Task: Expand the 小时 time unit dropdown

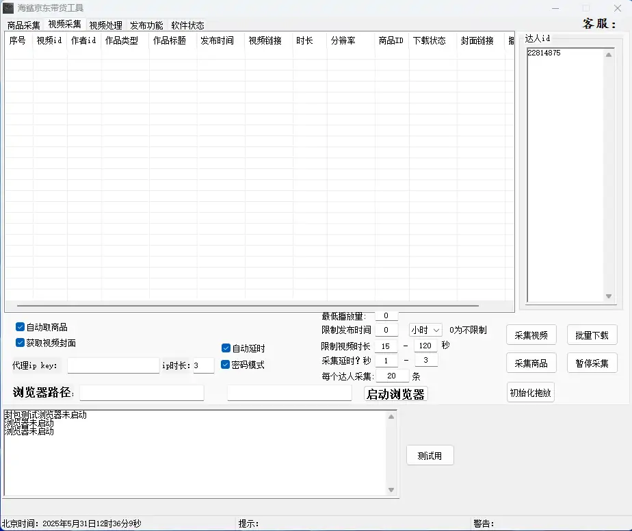Action: pos(425,331)
